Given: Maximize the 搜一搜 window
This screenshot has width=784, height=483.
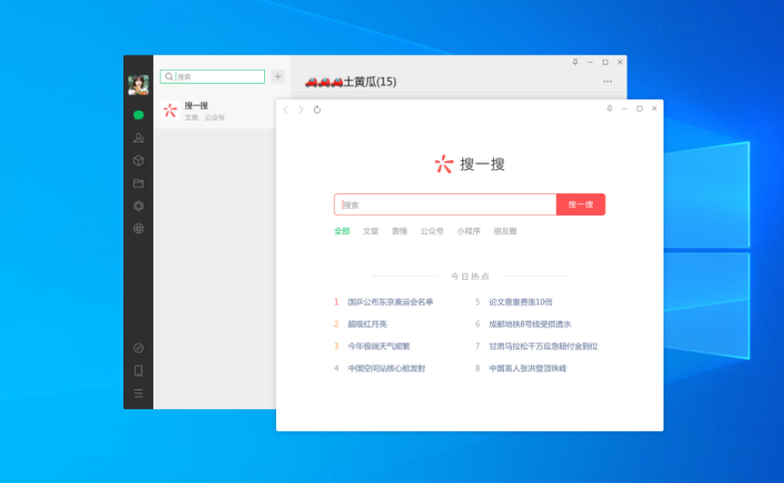Looking at the screenshot, I should pyautogui.click(x=640, y=109).
